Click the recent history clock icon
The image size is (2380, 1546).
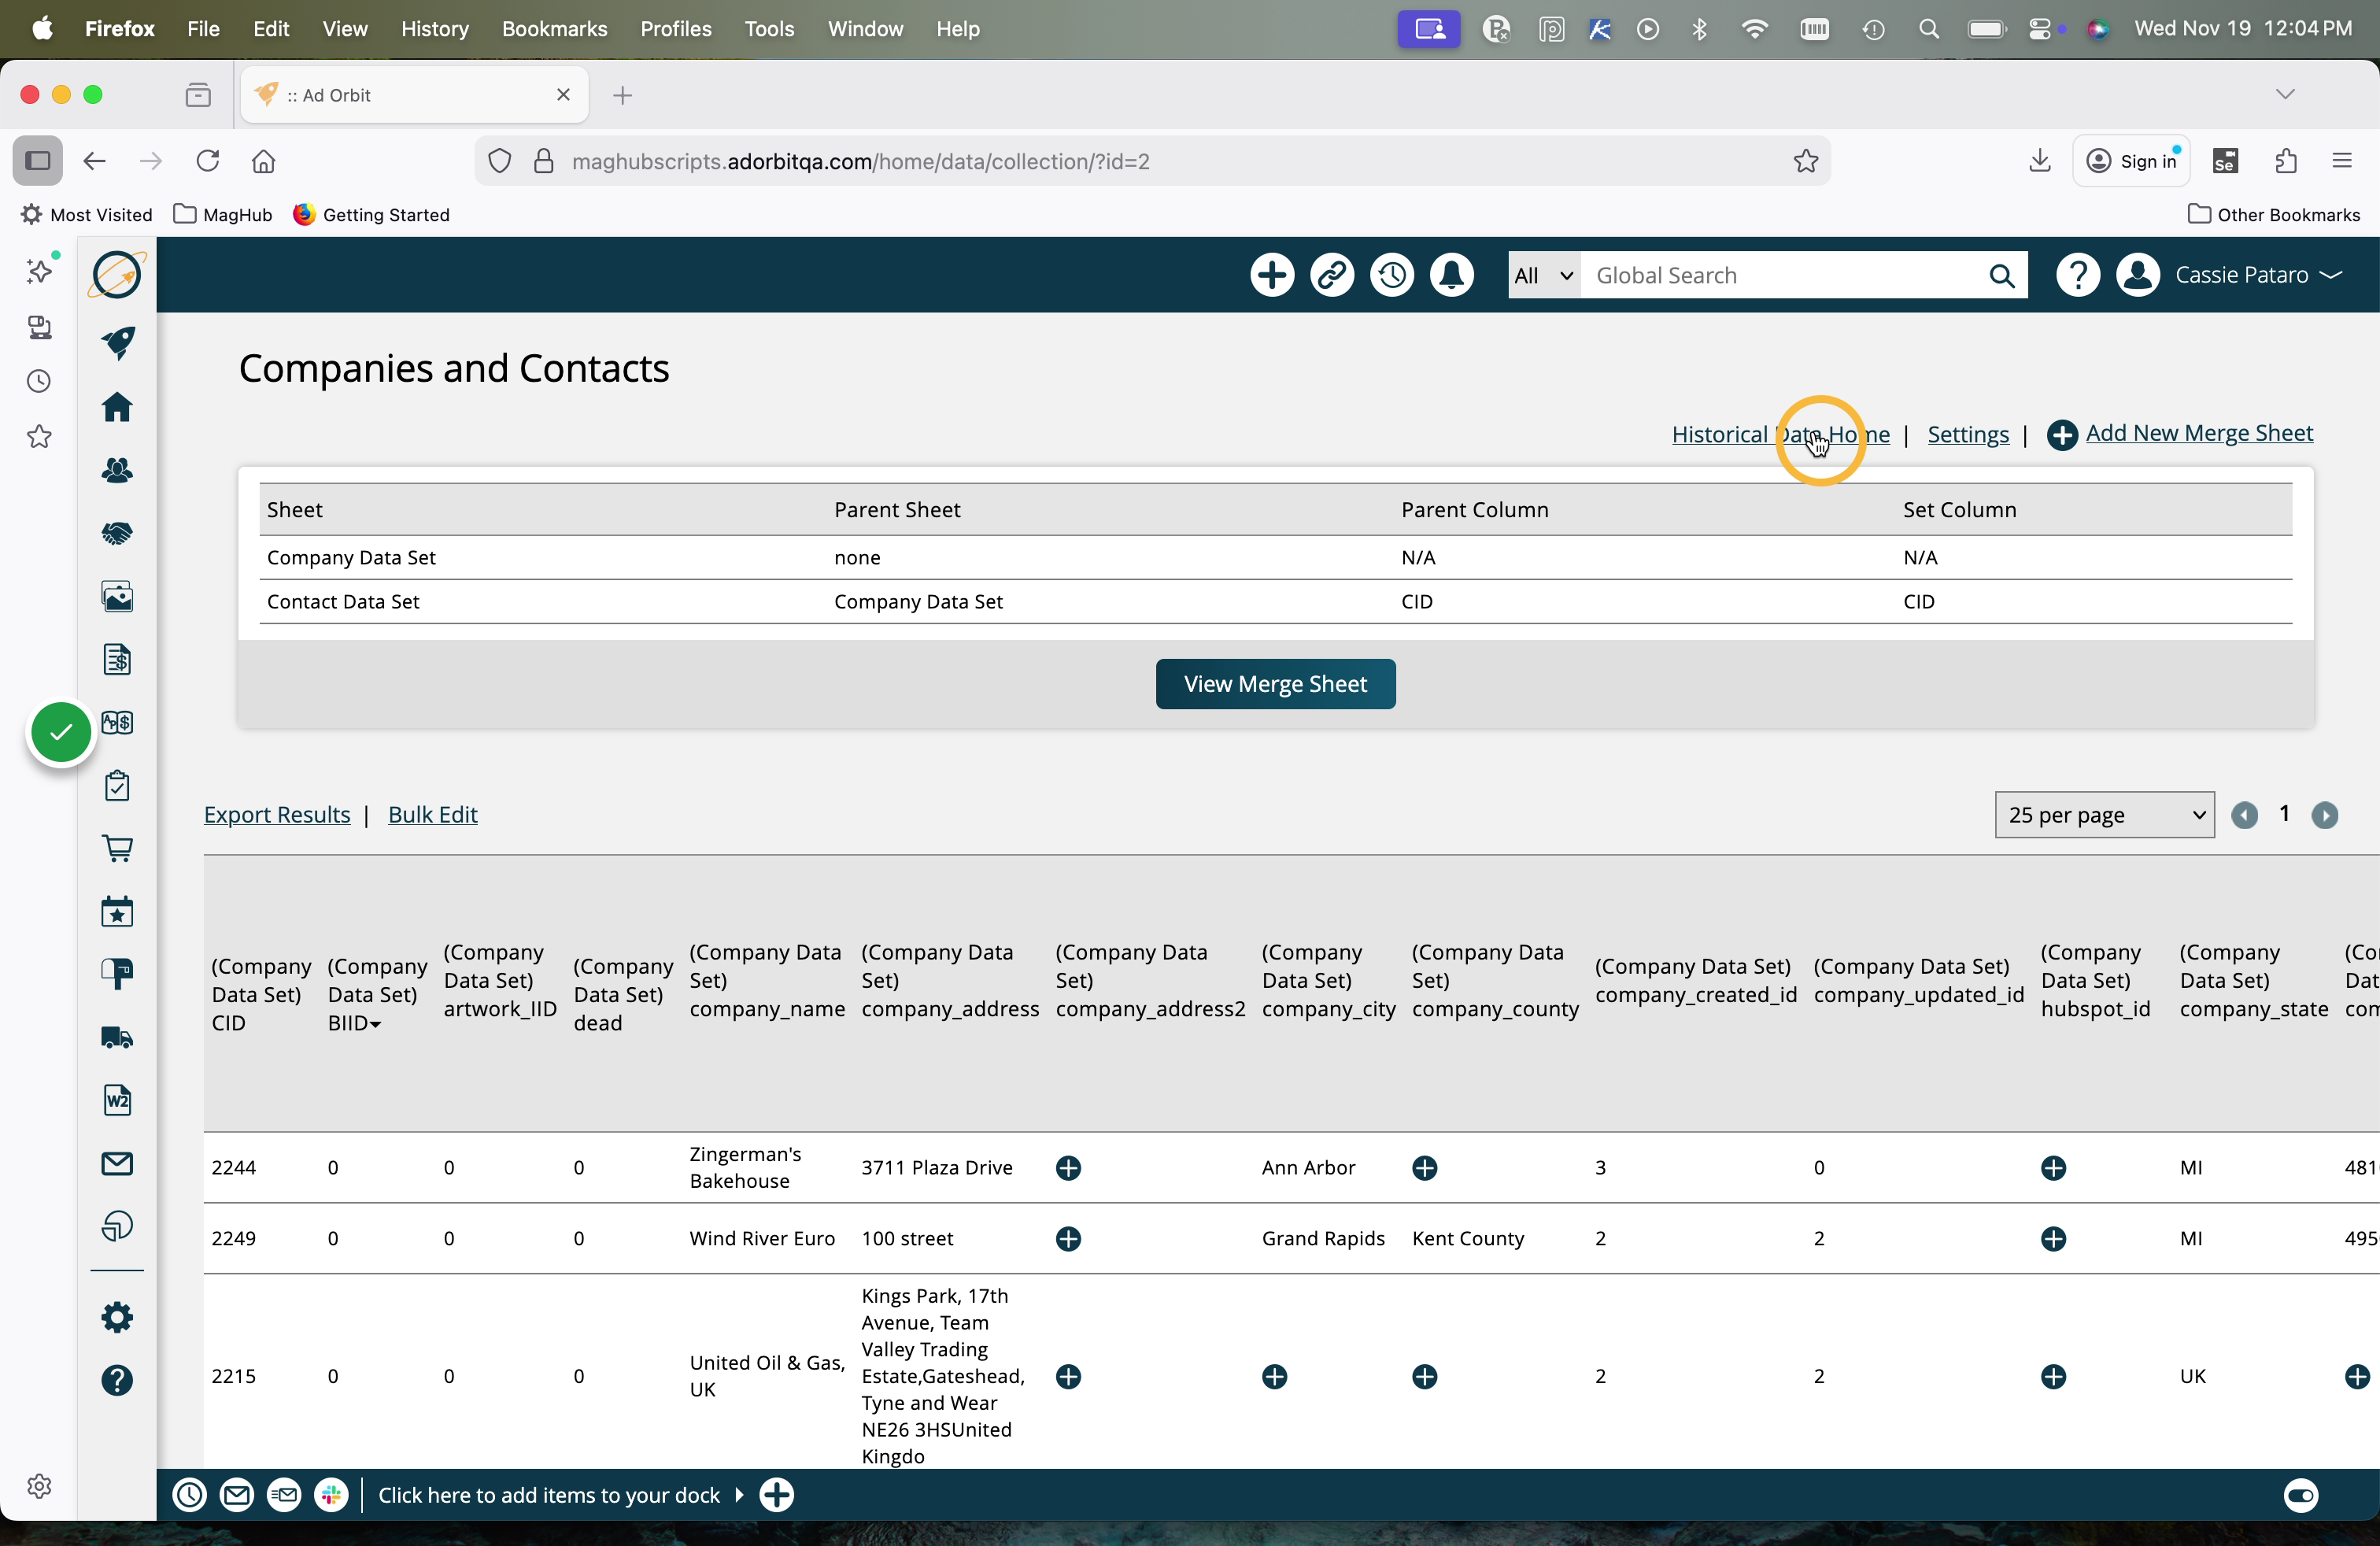[1391, 275]
